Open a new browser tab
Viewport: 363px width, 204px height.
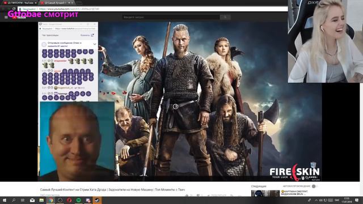click(79, 3)
